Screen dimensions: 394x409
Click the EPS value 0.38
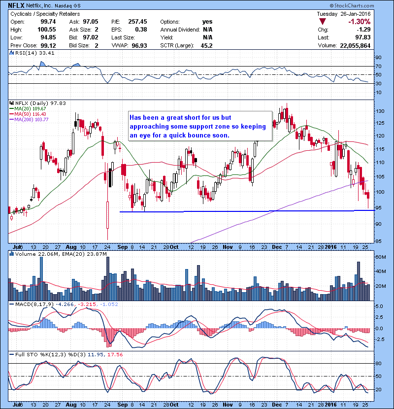(141, 30)
